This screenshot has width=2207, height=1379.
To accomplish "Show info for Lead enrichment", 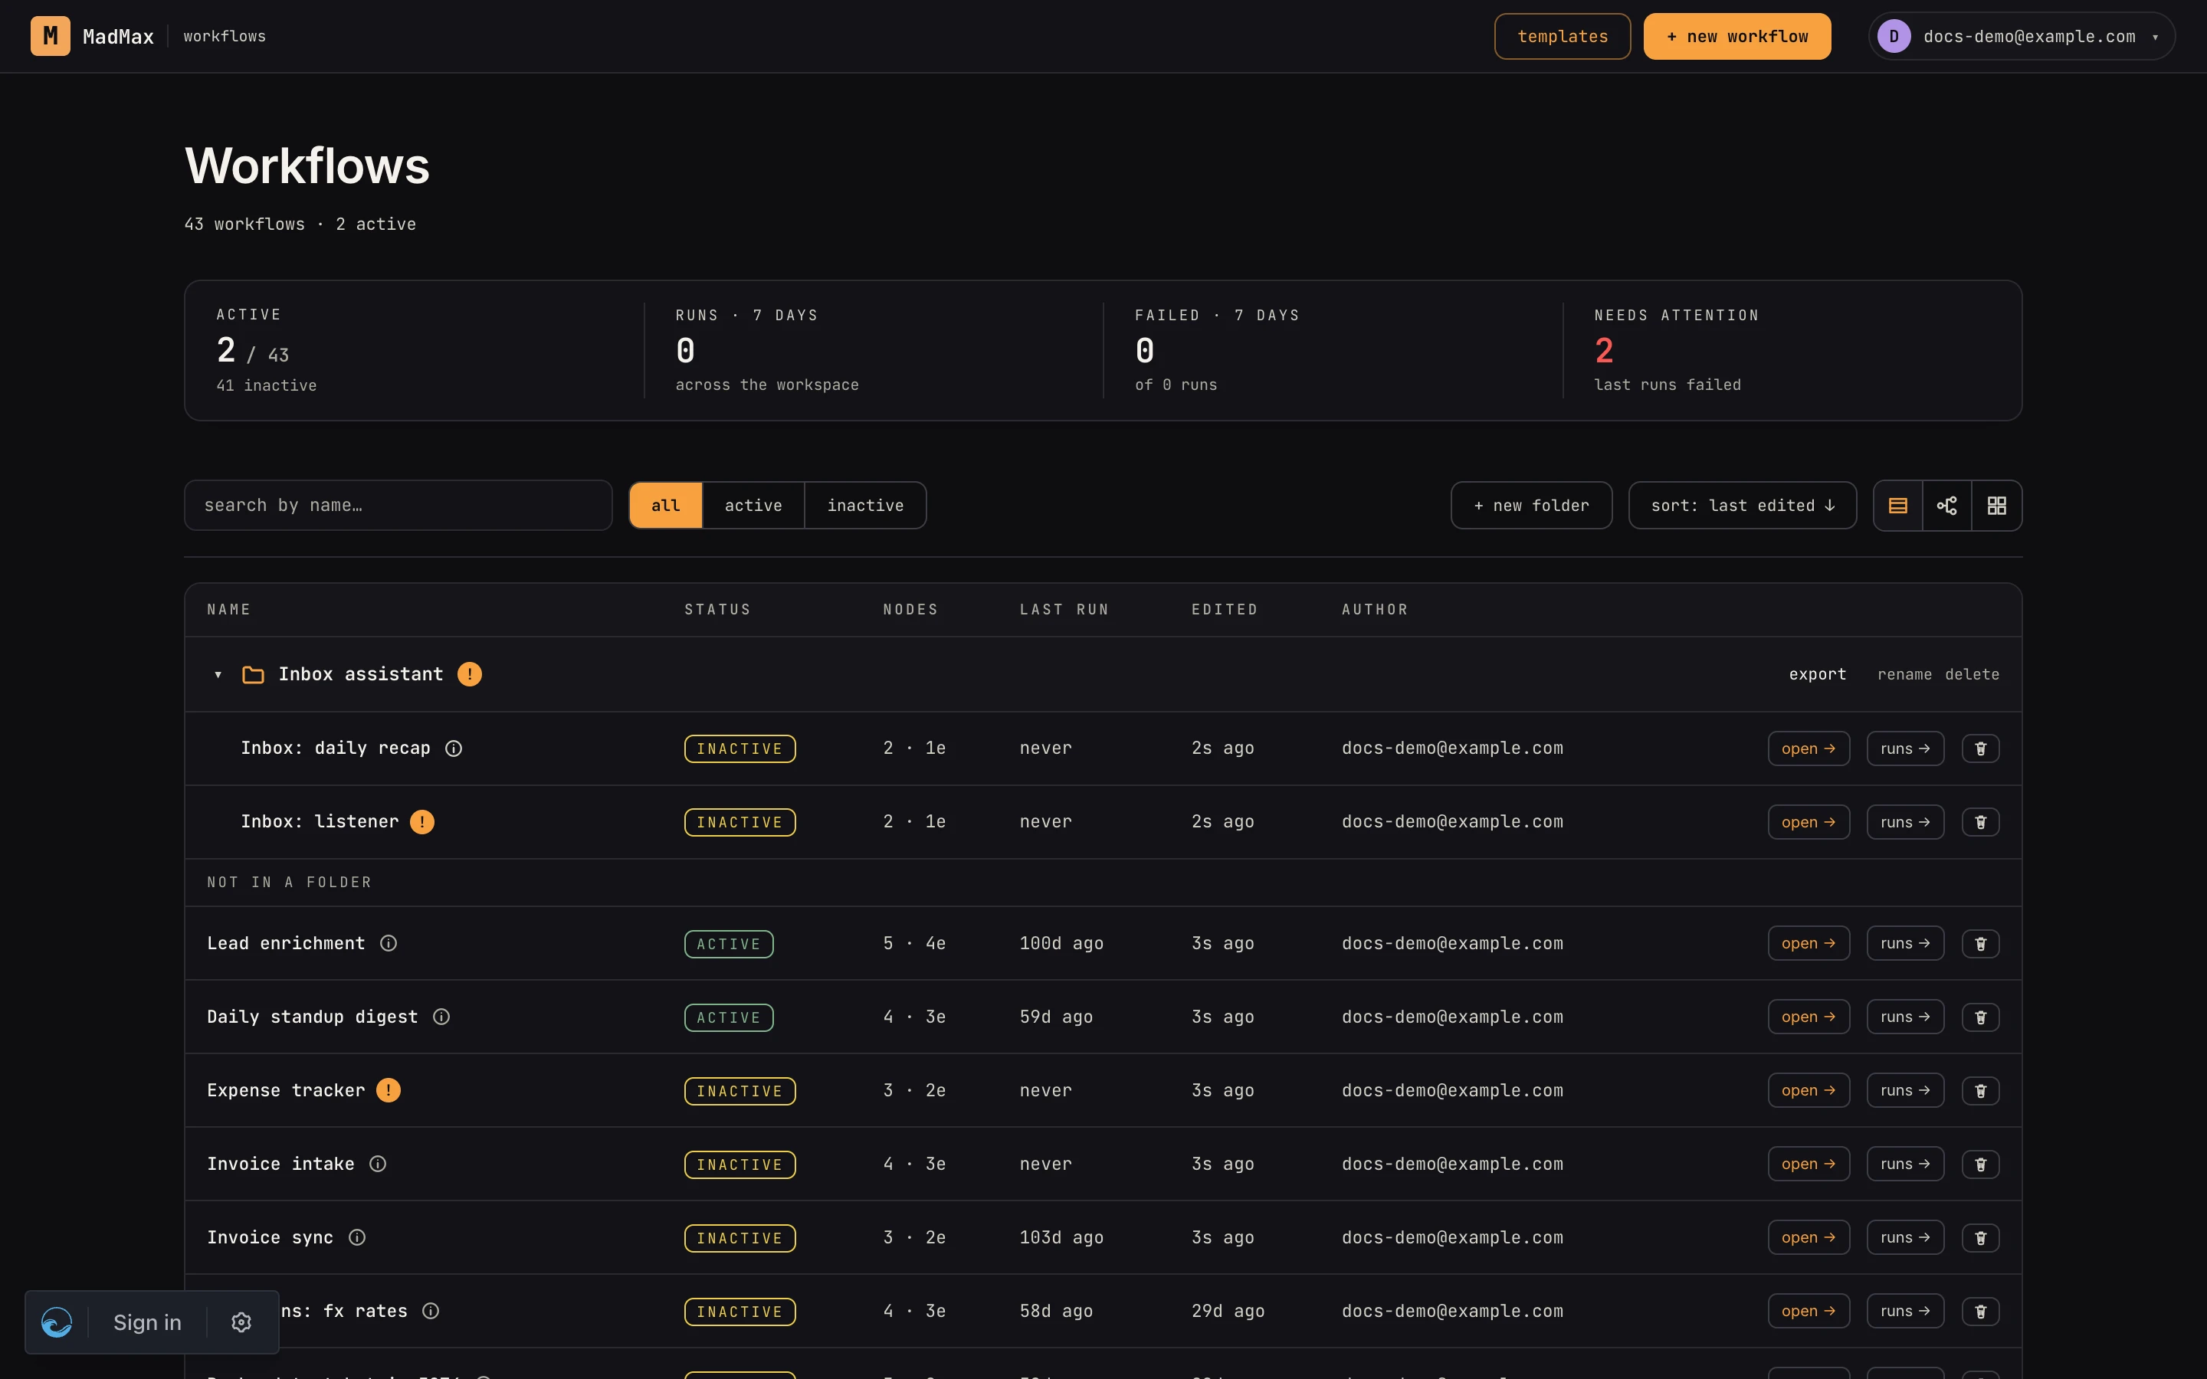I will [389, 943].
